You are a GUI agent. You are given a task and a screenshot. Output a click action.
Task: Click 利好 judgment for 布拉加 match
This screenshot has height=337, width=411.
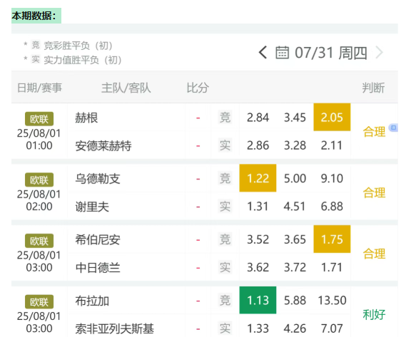click(374, 314)
